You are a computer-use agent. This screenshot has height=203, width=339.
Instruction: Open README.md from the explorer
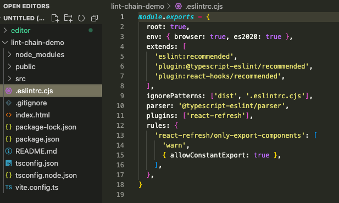36,151
